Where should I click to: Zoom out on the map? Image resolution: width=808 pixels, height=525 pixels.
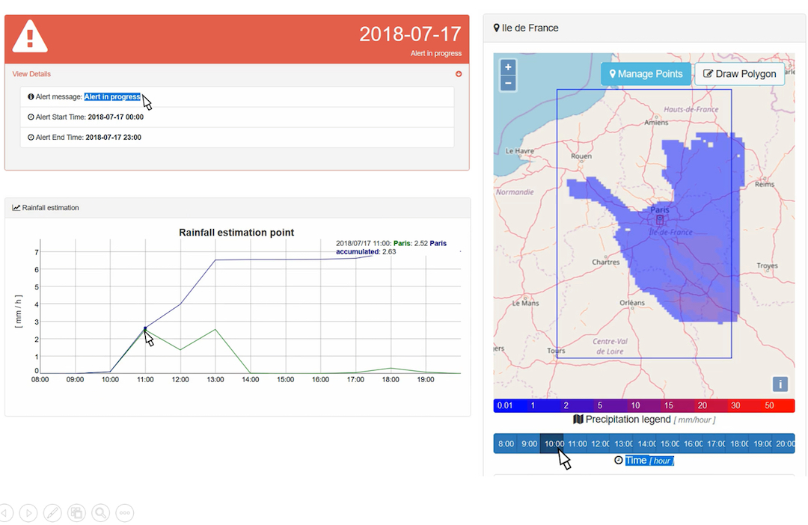pos(508,83)
